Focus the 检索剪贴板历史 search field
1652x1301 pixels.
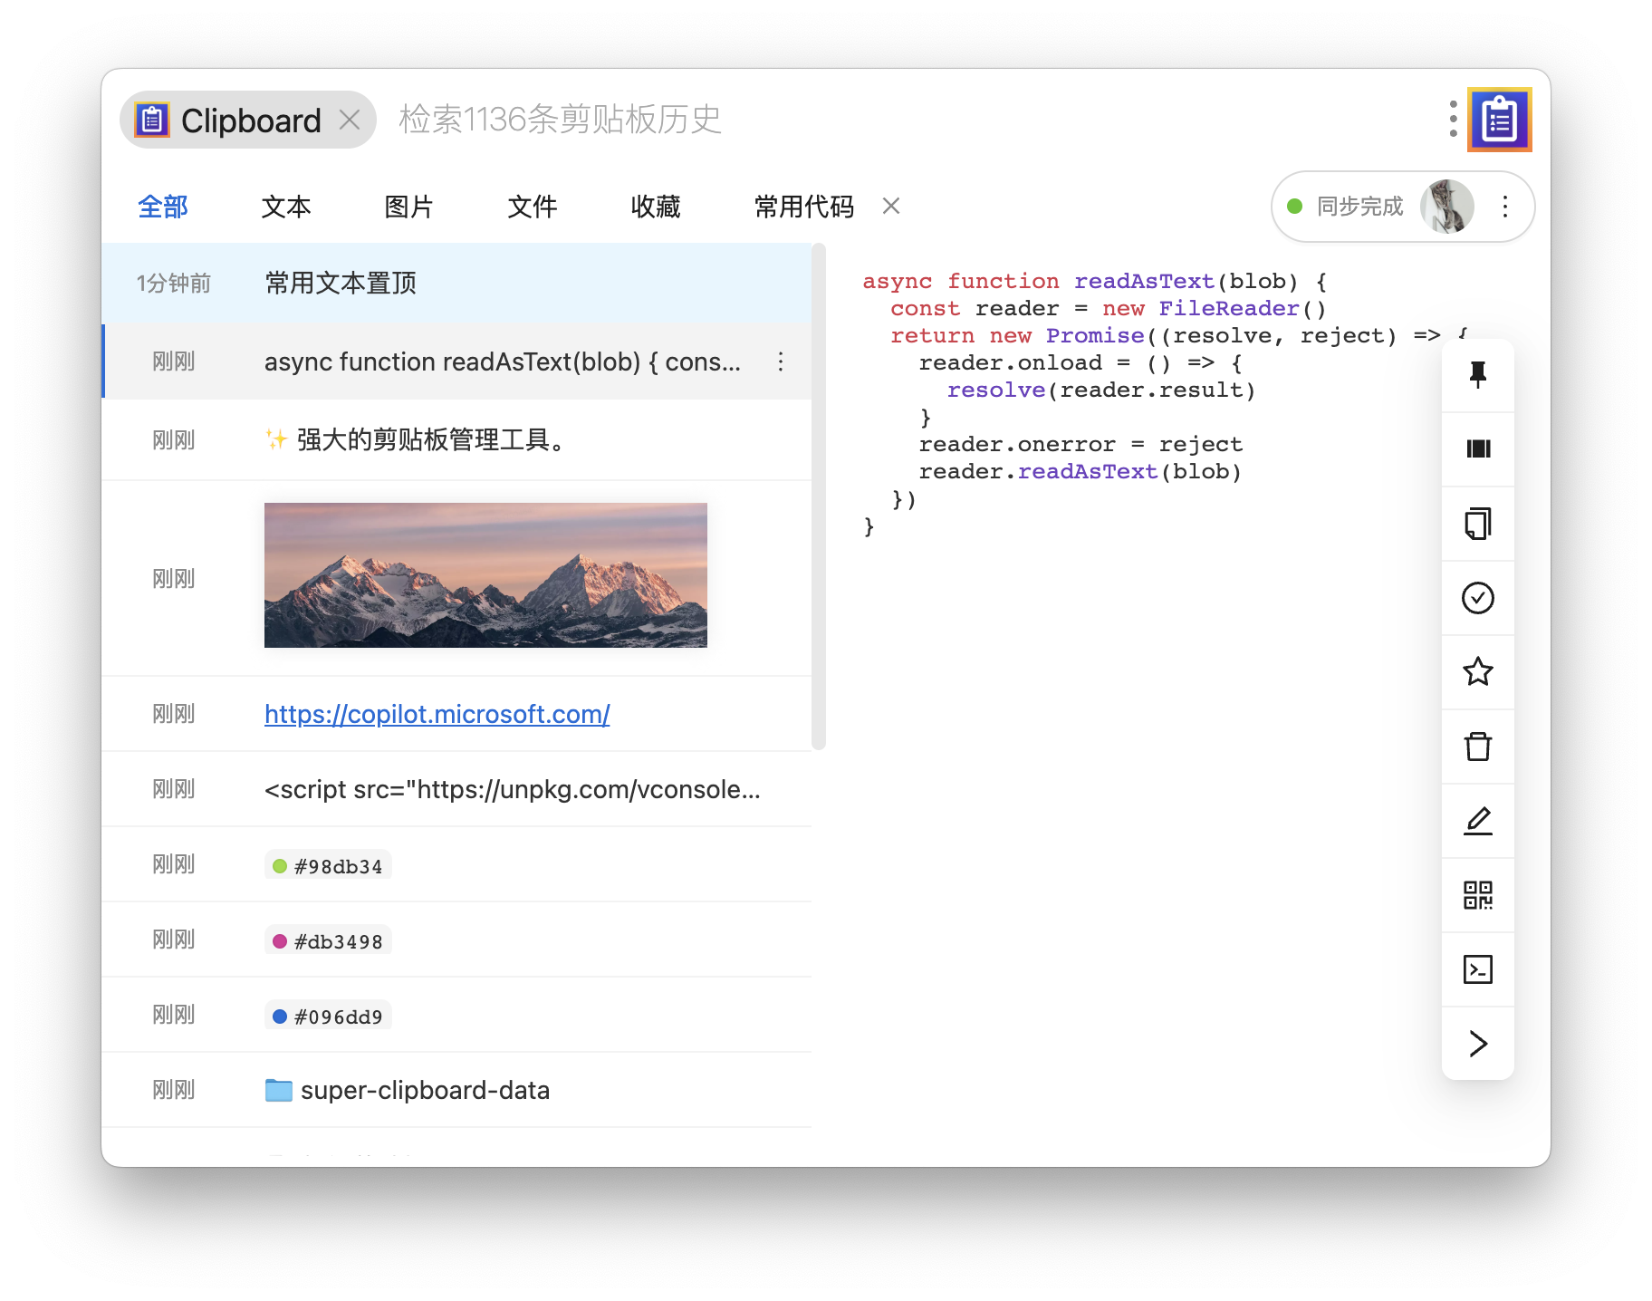[906, 119]
